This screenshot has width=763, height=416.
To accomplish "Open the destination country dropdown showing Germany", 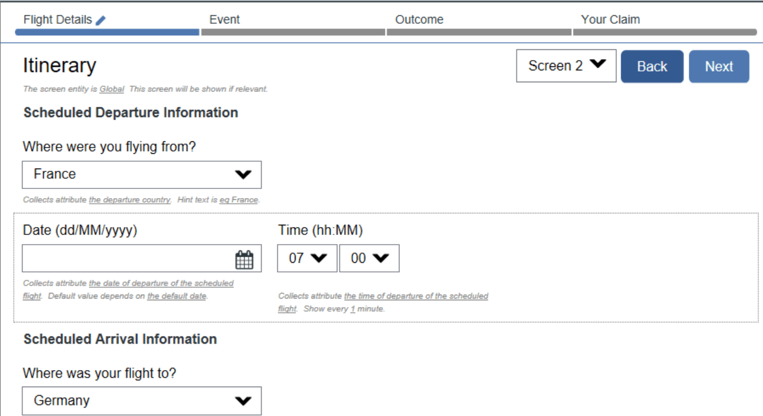I will point(142,401).
